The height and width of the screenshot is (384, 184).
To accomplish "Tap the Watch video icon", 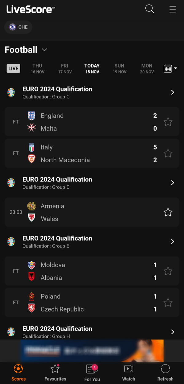I will (128, 369).
